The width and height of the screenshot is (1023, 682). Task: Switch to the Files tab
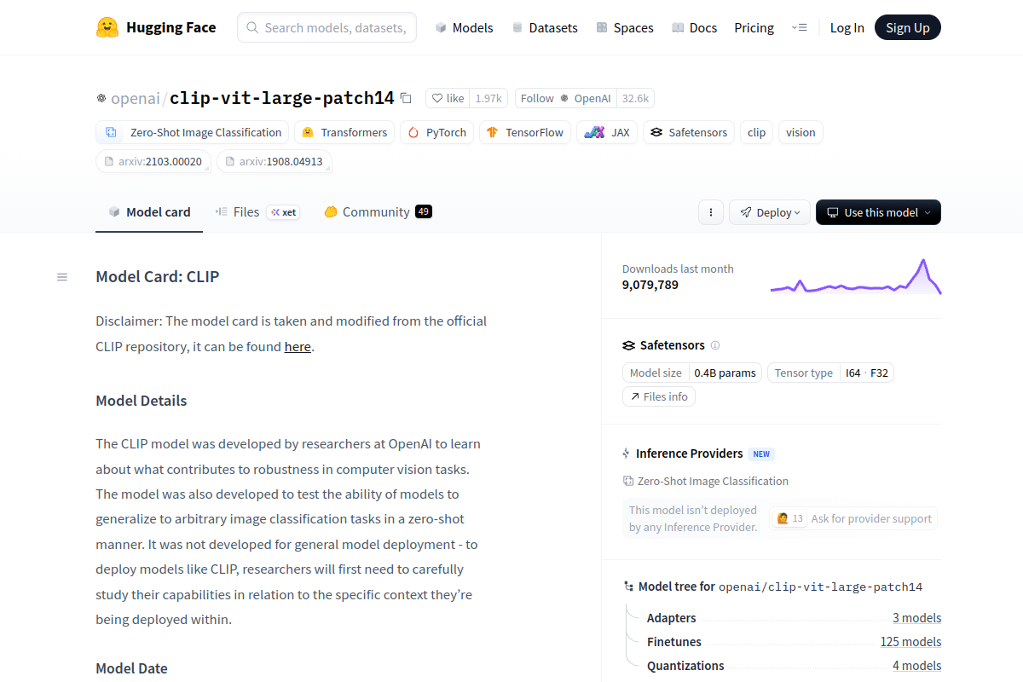246,211
